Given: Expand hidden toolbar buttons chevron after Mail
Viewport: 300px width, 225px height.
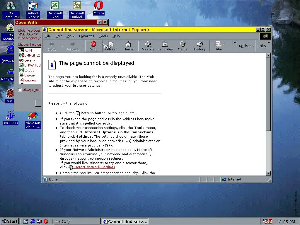Looking at the screenshot, I should (x=235, y=42).
